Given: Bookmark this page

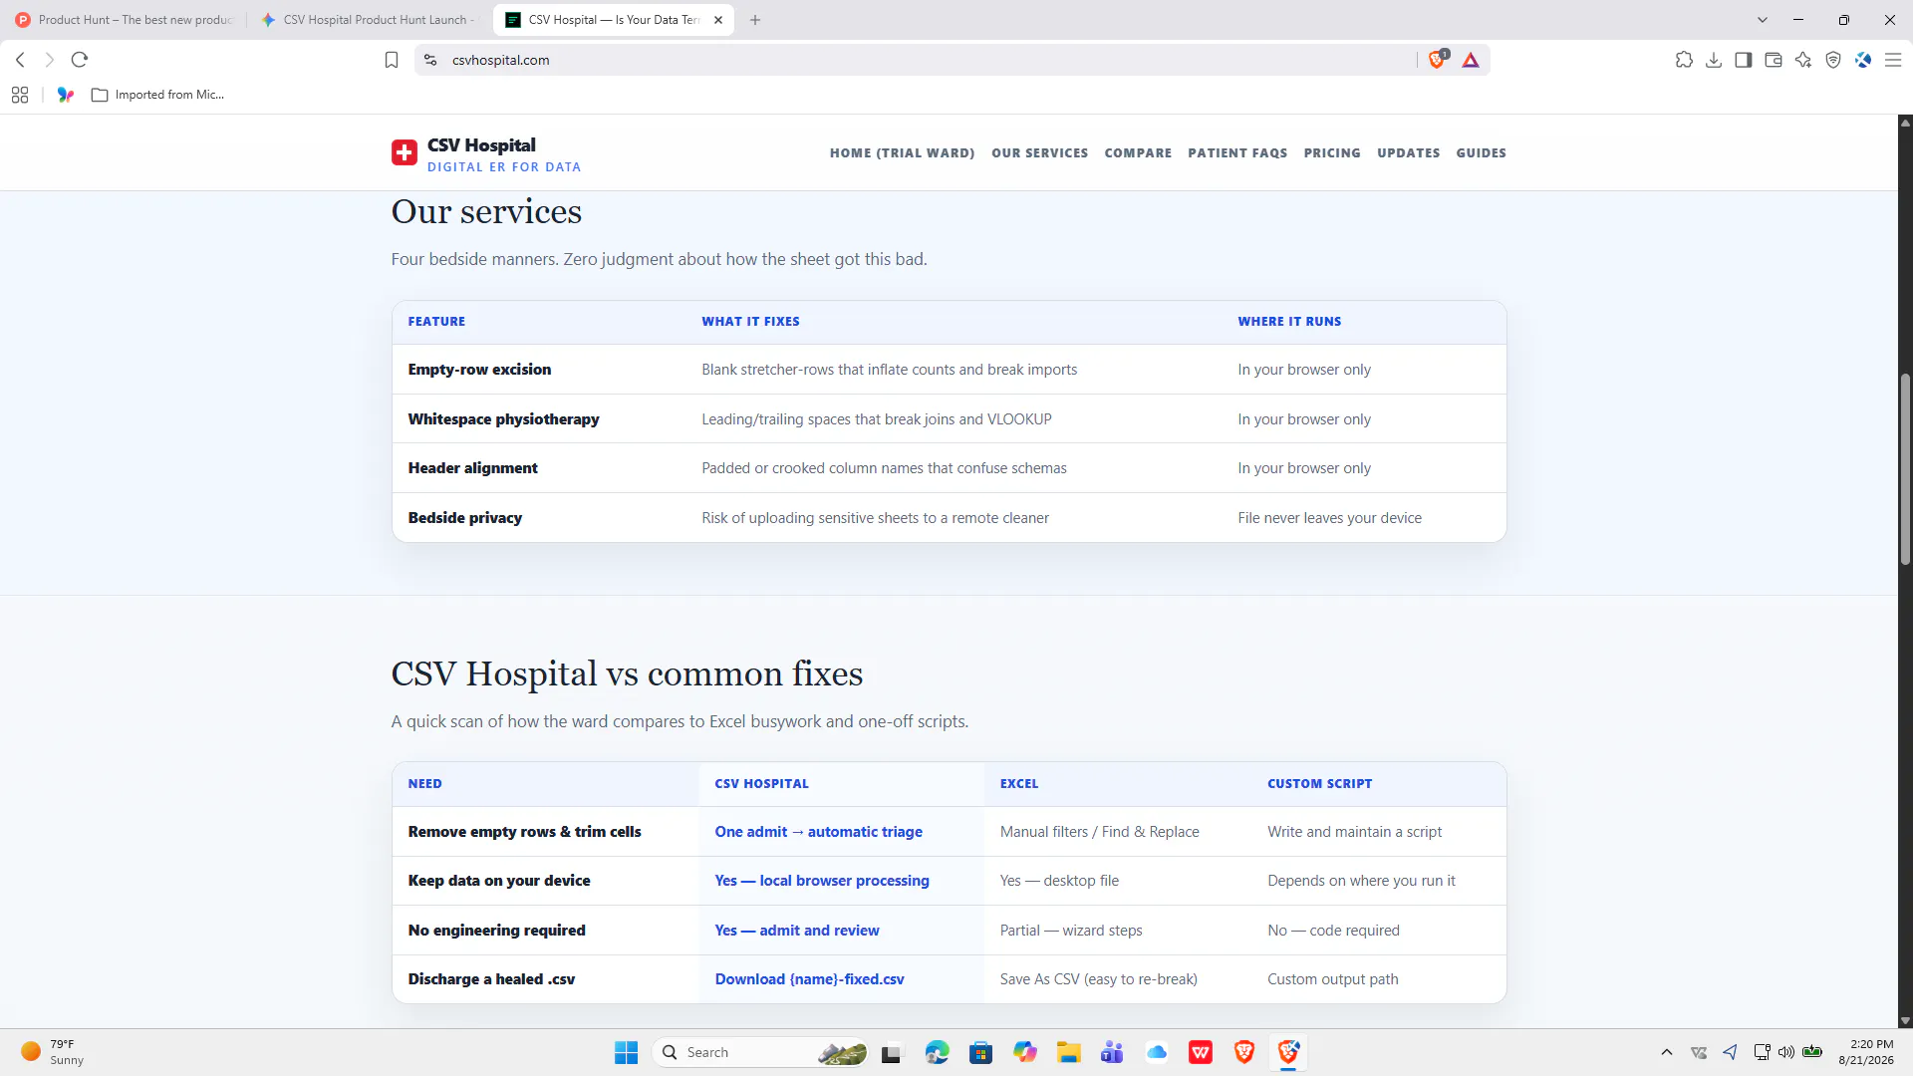Looking at the screenshot, I should tap(392, 60).
